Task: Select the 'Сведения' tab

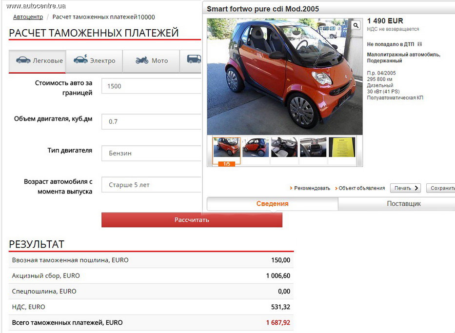Action: [272, 204]
